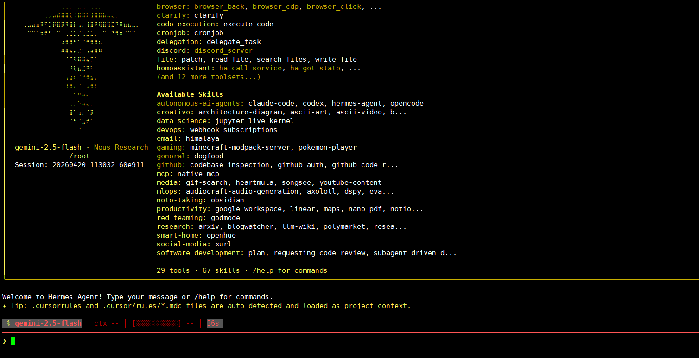The width and height of the screenshot is (699, 358).
Task: Click the "red-teaming:" category label
Action: pyautogui.click(x=181, y=218)
